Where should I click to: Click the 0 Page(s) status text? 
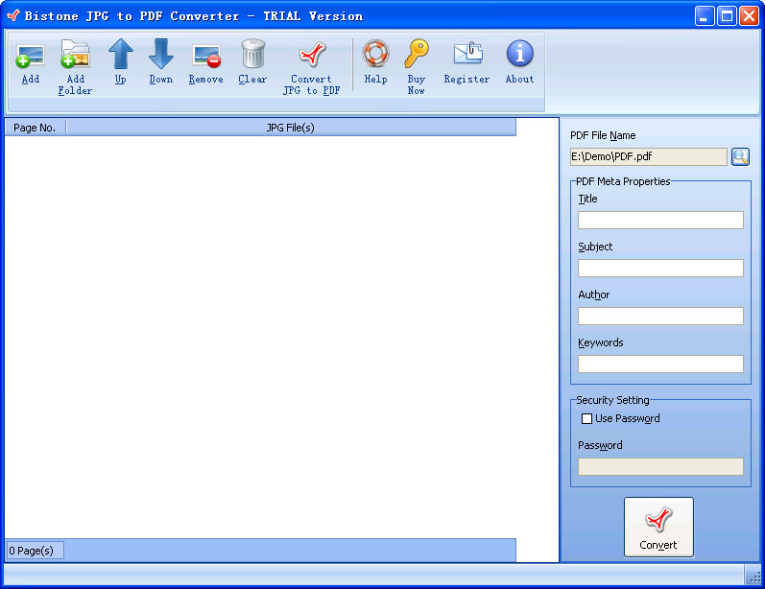tap(32, 551)
